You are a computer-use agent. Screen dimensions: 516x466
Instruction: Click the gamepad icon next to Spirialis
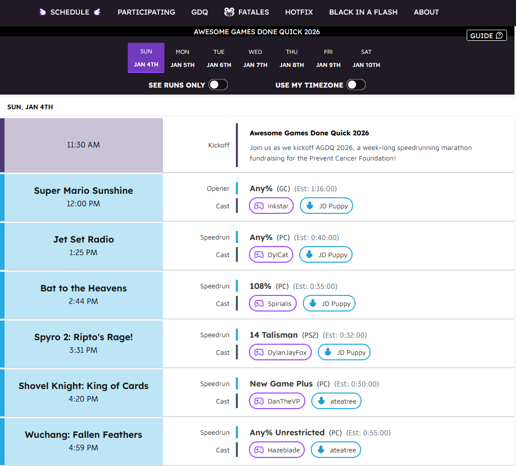pos(259,303)
